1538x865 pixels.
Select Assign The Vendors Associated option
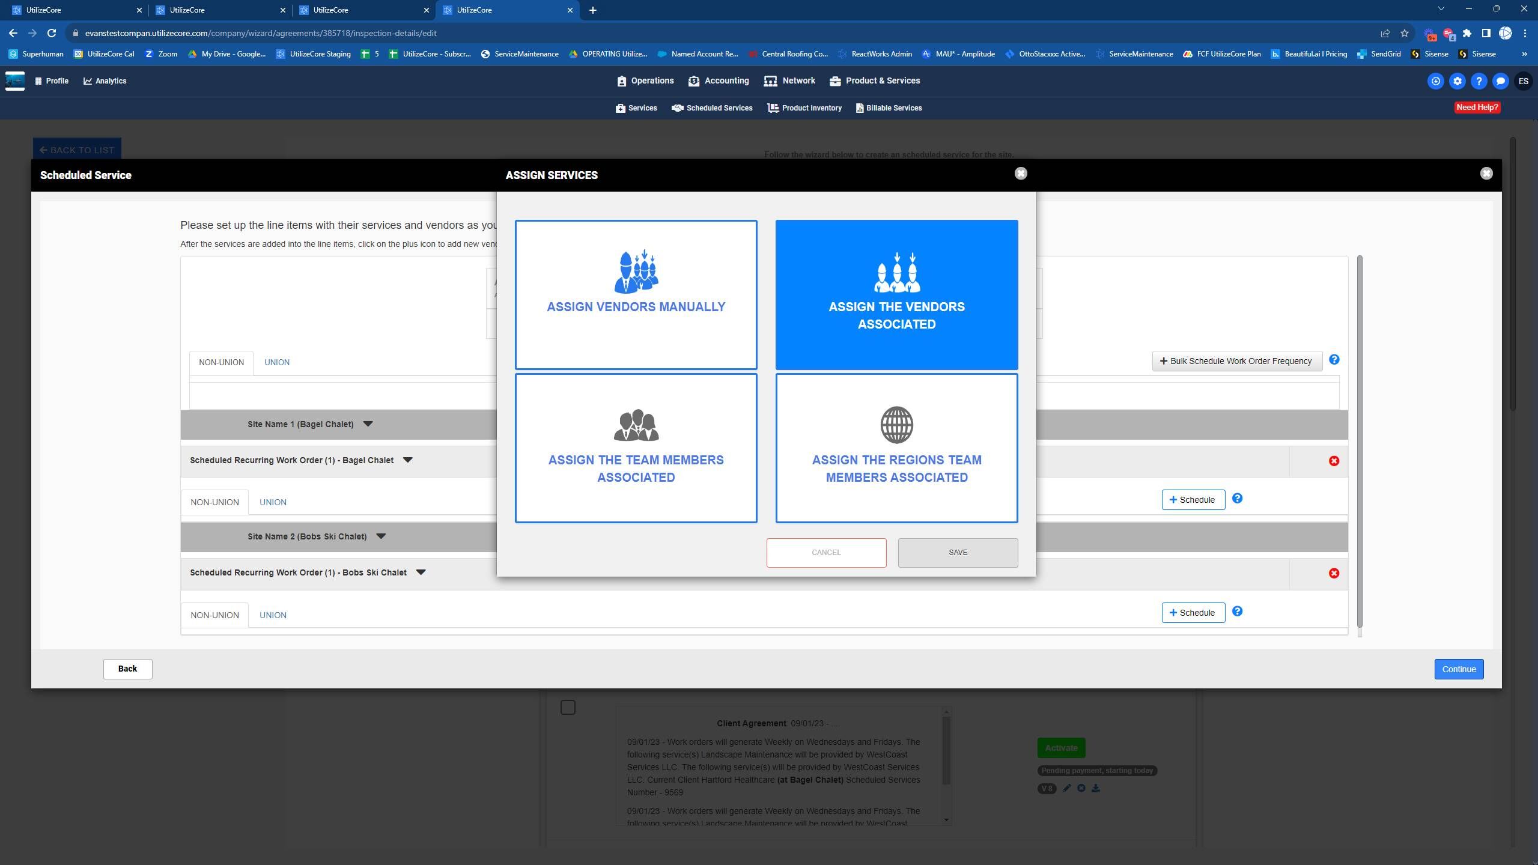tap(896, 294)
